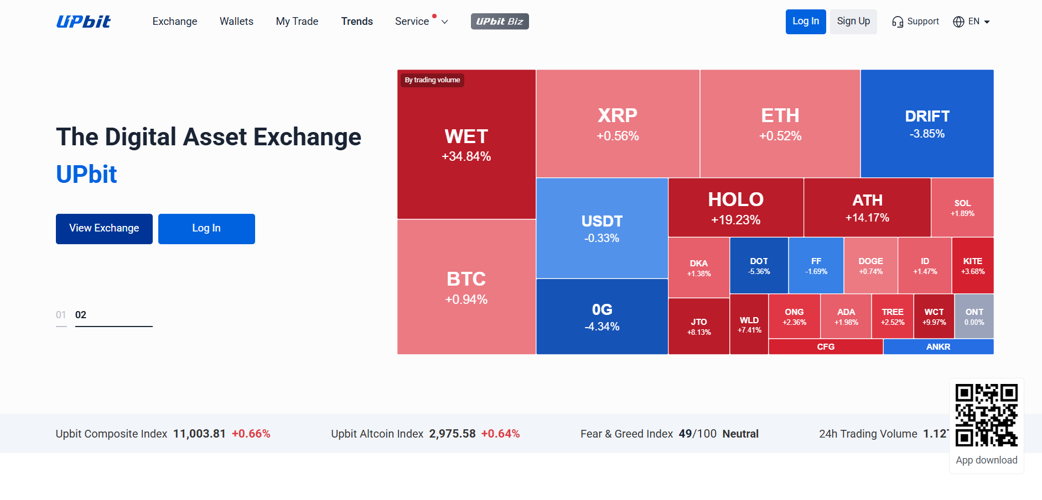This screenshot has height=500, width=1042.
Task: Click the Sign Up button
Action: [x=853, y=21]
